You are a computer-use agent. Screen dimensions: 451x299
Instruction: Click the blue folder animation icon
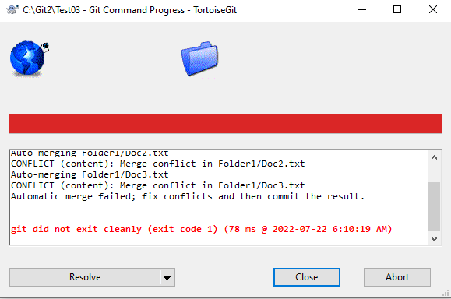[199, 58]
